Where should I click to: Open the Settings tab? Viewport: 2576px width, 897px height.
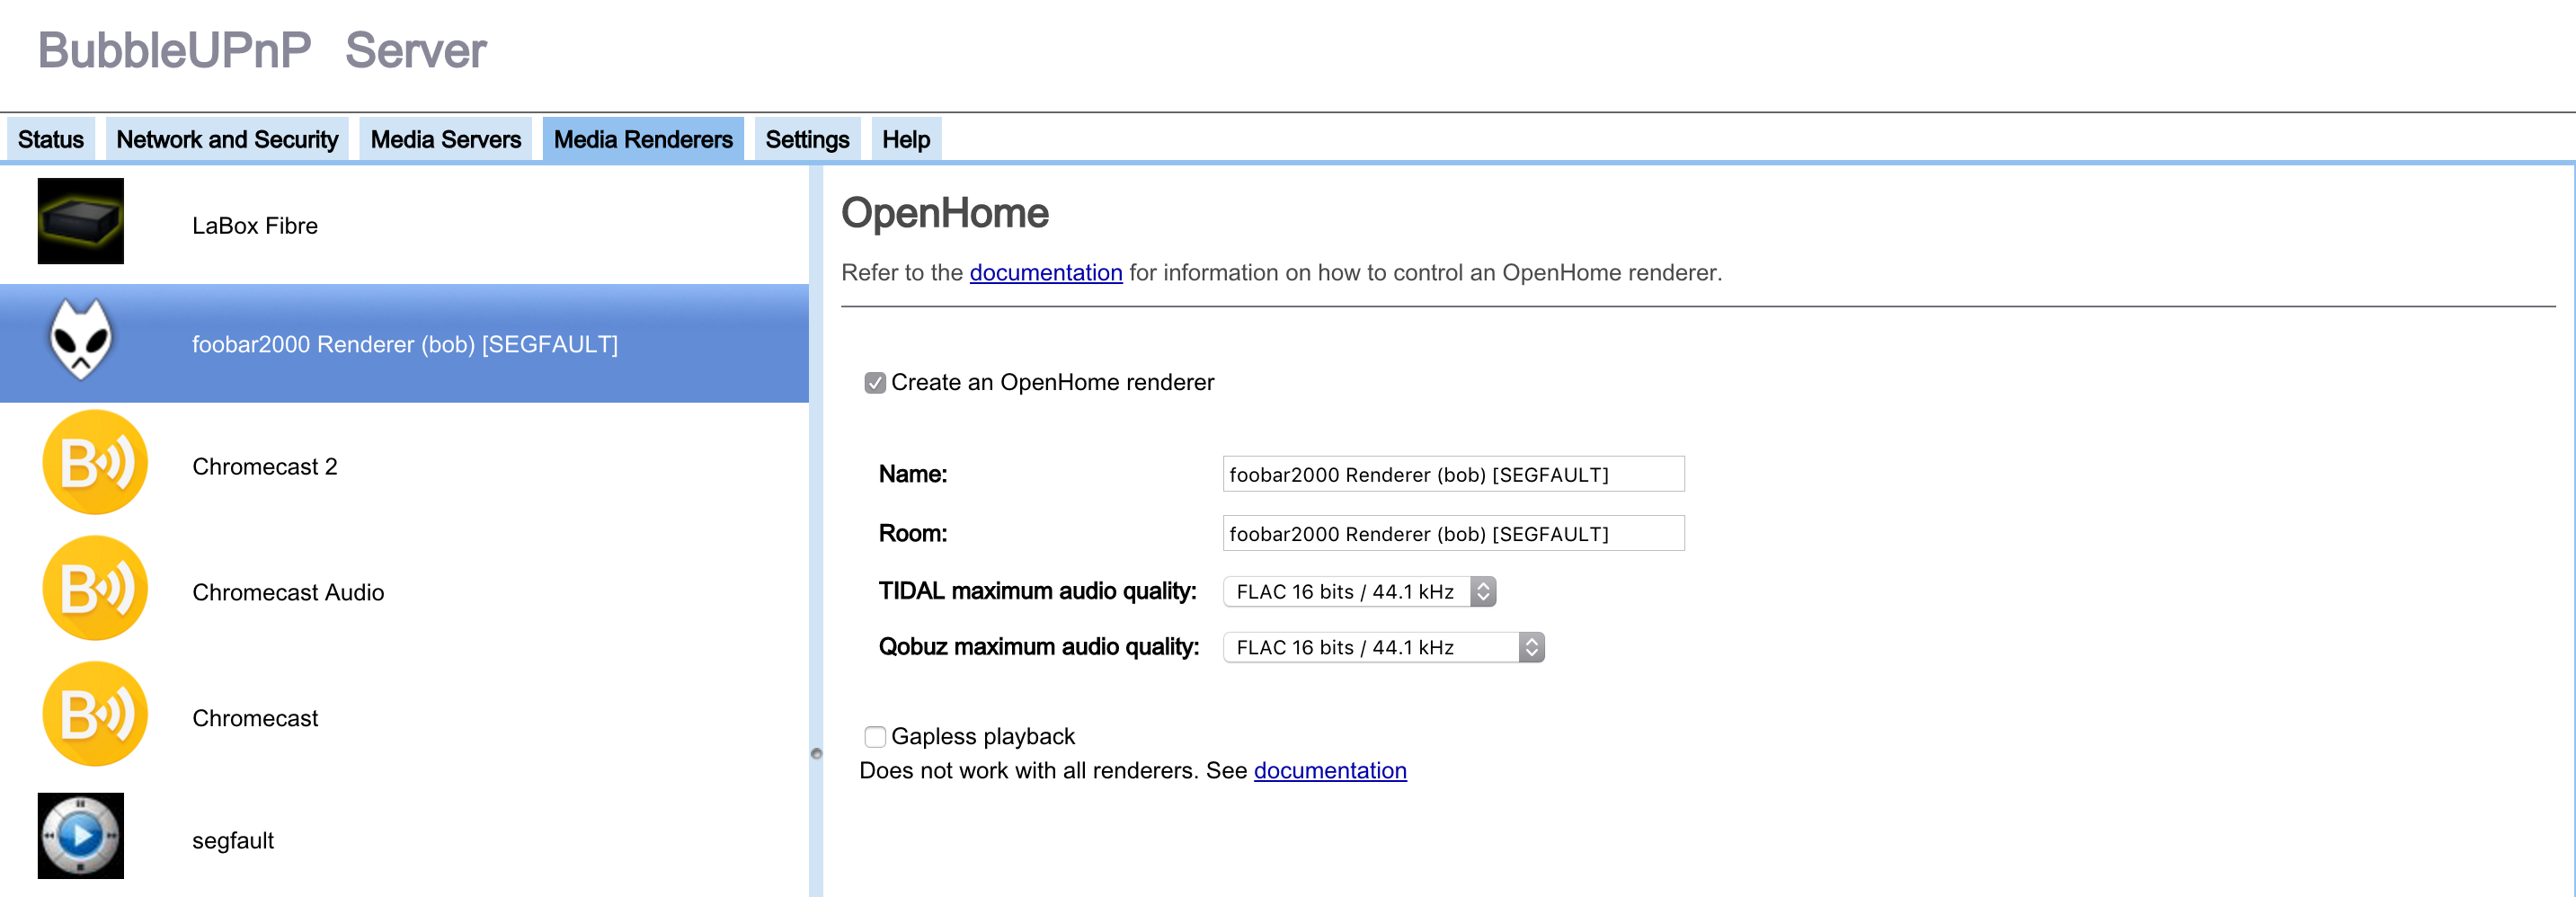(x=807, y=139)
